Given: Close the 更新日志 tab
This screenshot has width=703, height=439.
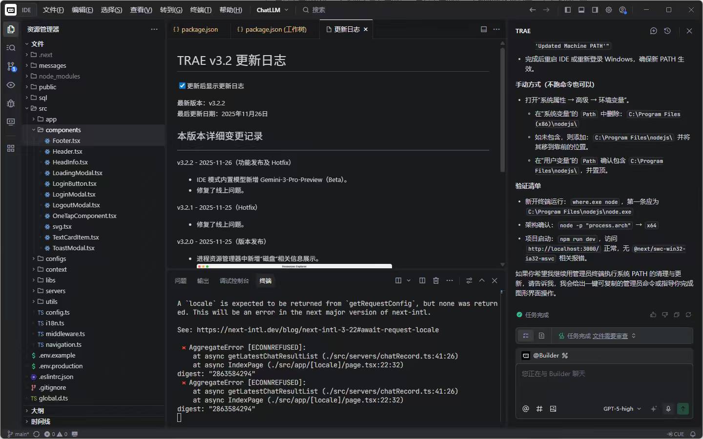Looking at the screenshot, I should [366, 29].
